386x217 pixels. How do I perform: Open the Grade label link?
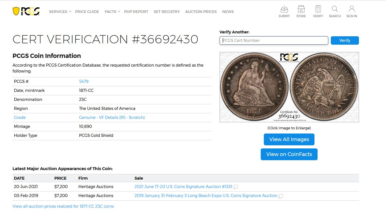20,117
